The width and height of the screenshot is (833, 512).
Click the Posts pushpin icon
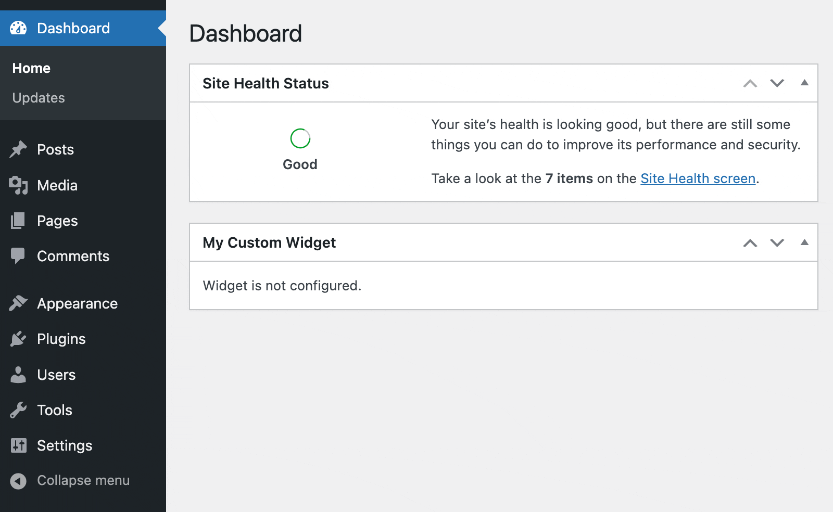pos(18,149)
